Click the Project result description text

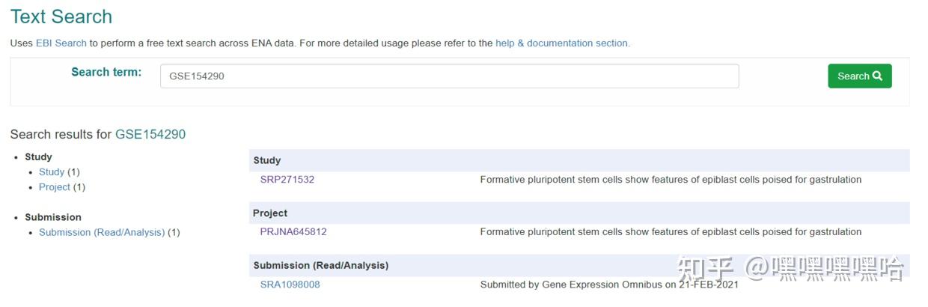tap(671, 232)
